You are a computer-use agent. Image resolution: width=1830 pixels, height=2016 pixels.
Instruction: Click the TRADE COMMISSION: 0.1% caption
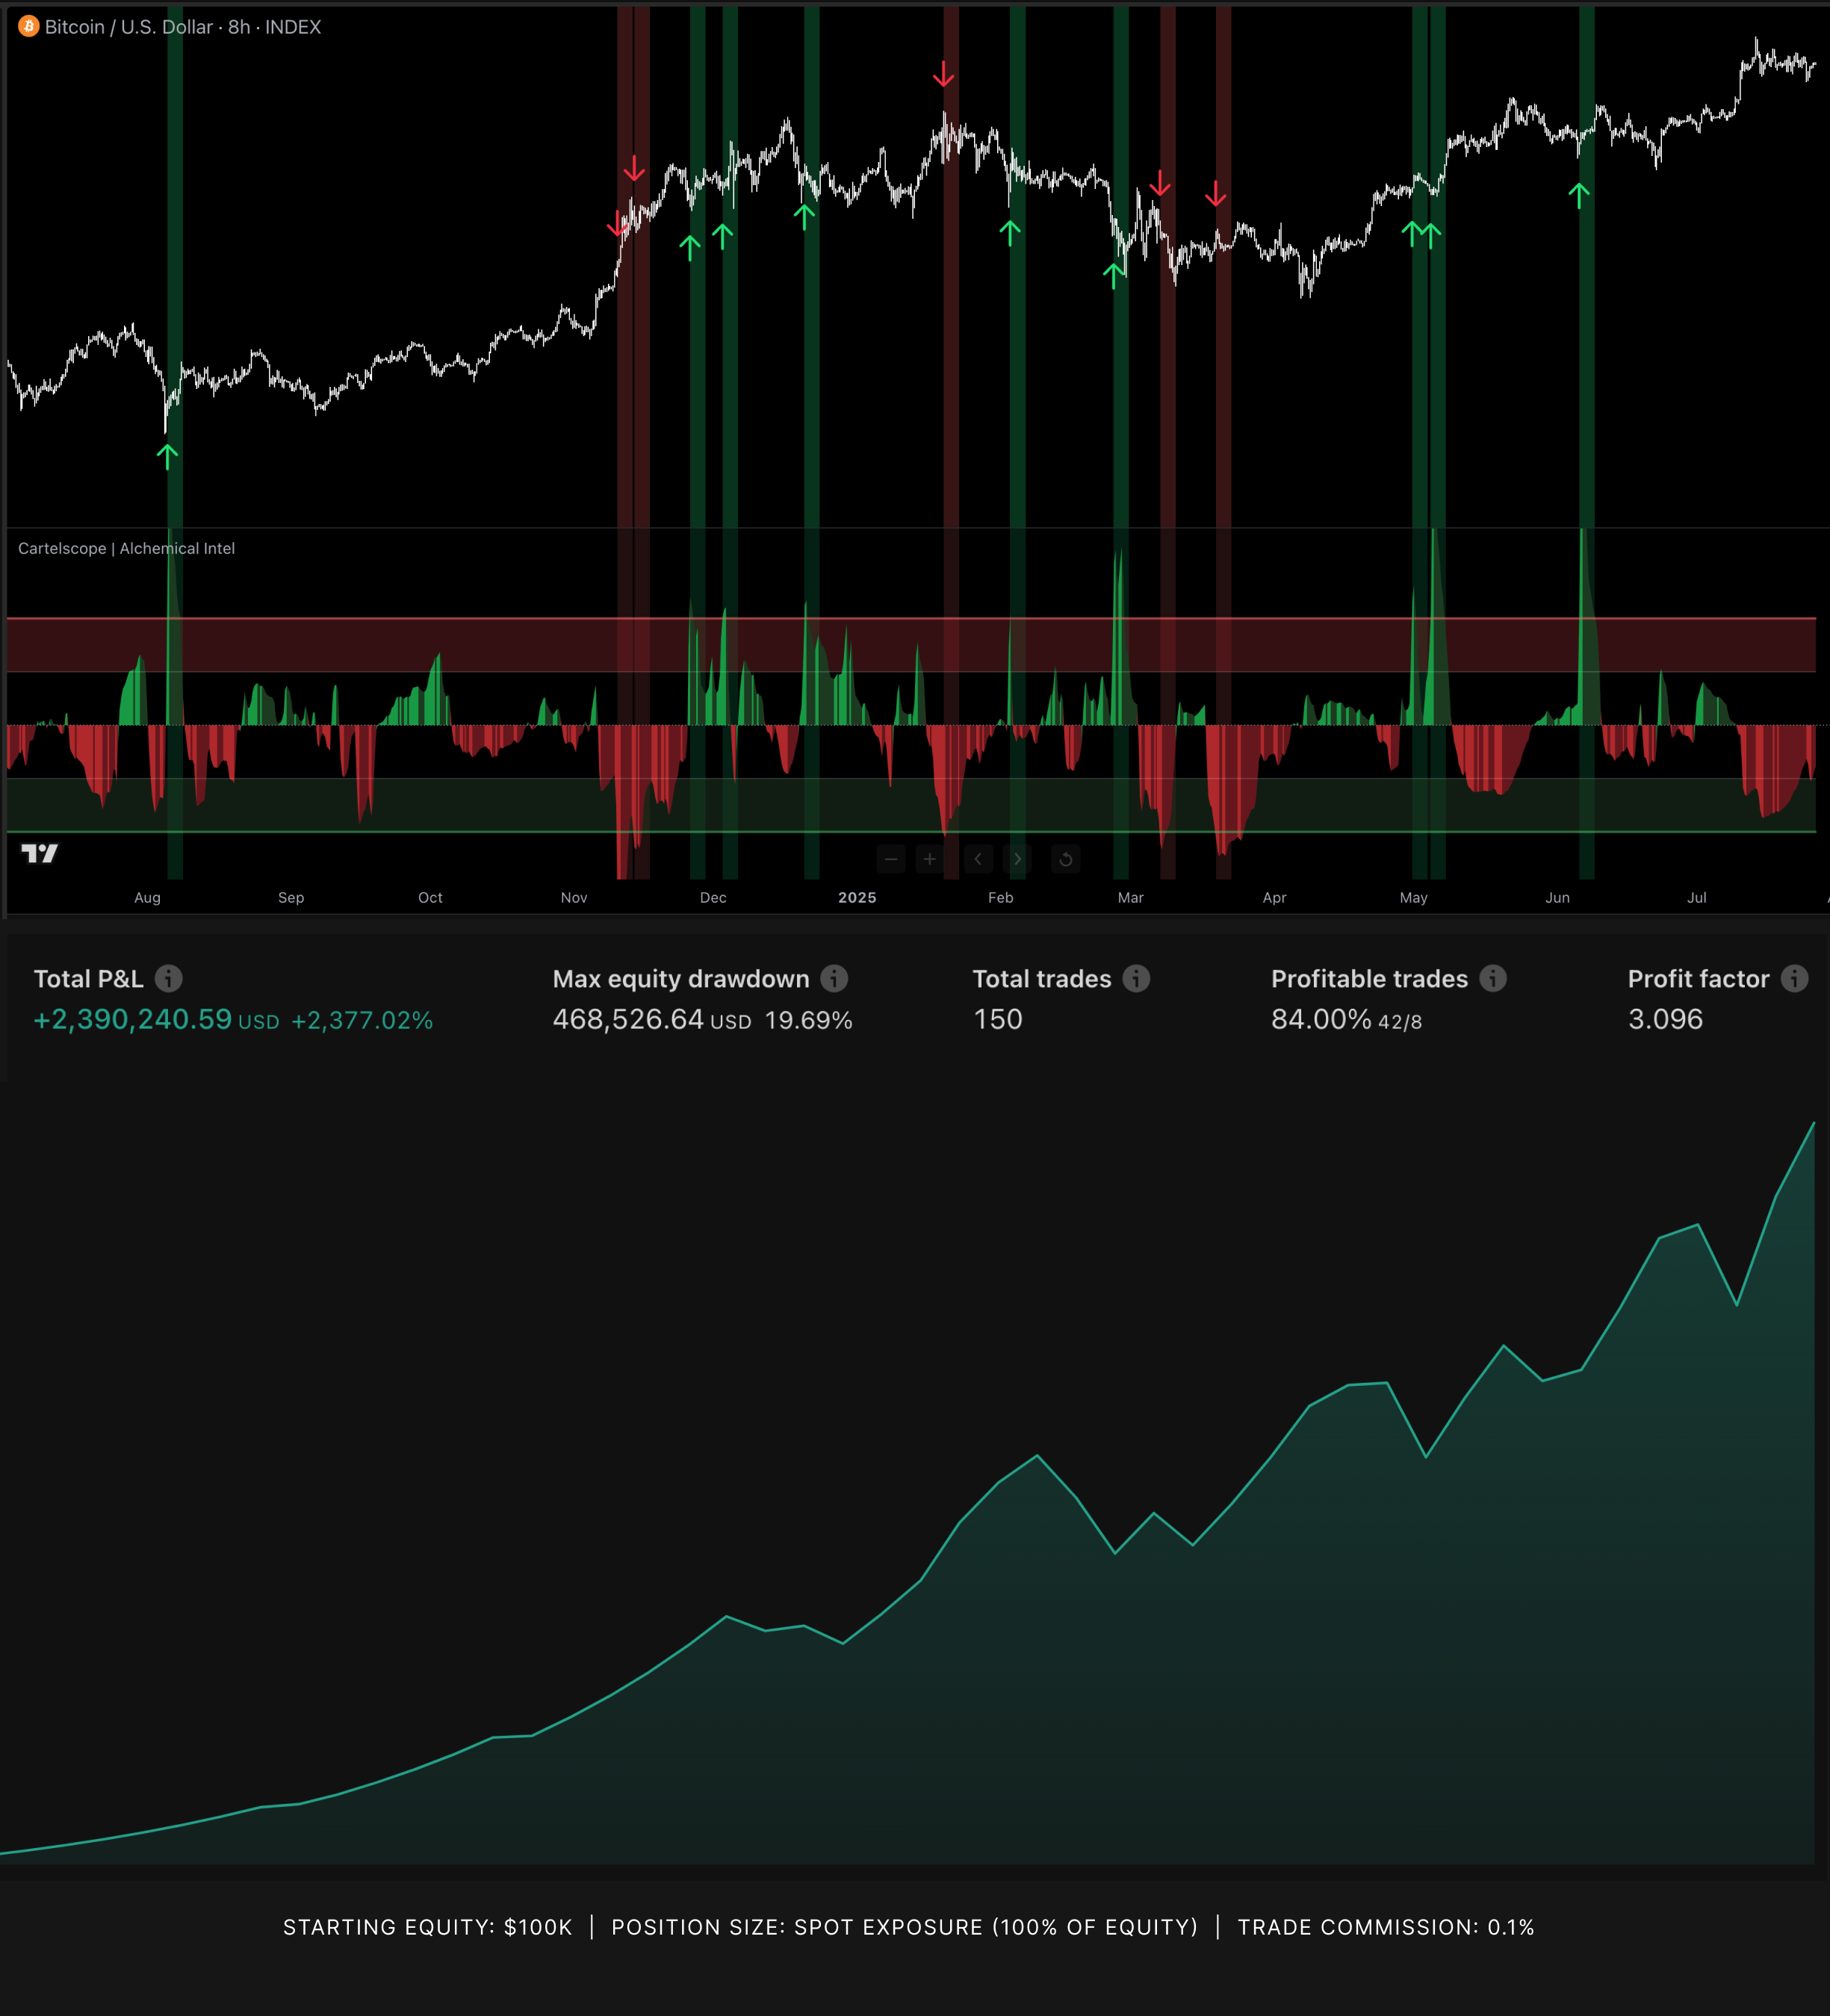[x=1386, y=1927]
